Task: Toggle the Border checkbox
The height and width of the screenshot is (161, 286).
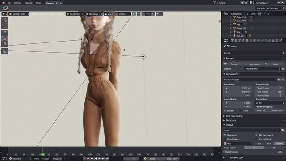Action: [225, 110]
